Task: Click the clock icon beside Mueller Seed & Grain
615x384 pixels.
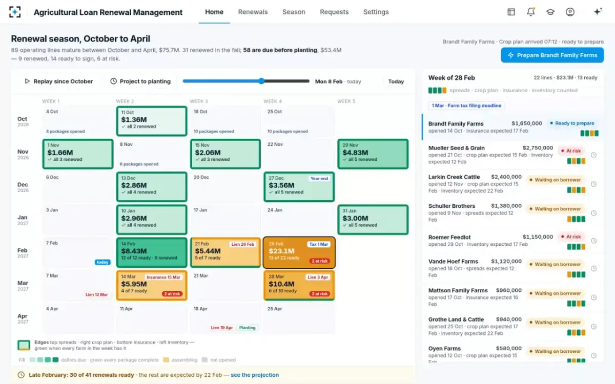Action: [x=593, y=155]
